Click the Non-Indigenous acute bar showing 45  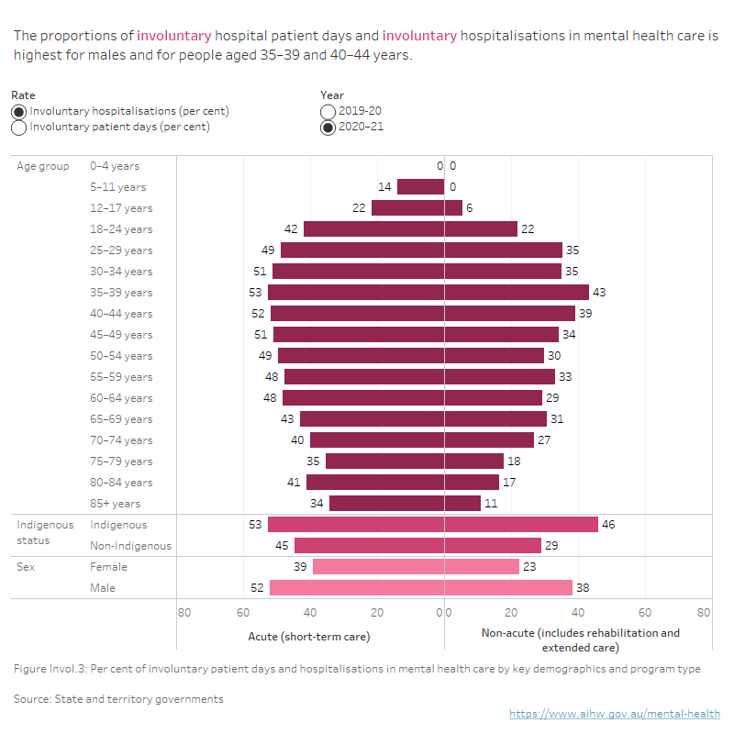[369, 546]
